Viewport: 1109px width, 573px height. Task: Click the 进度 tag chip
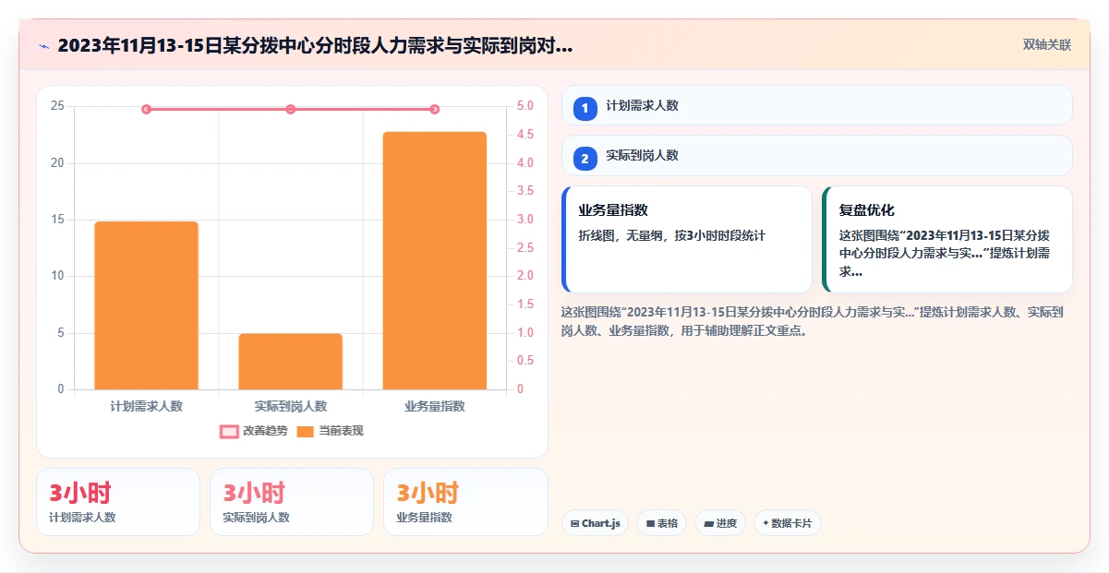point(720,523)
